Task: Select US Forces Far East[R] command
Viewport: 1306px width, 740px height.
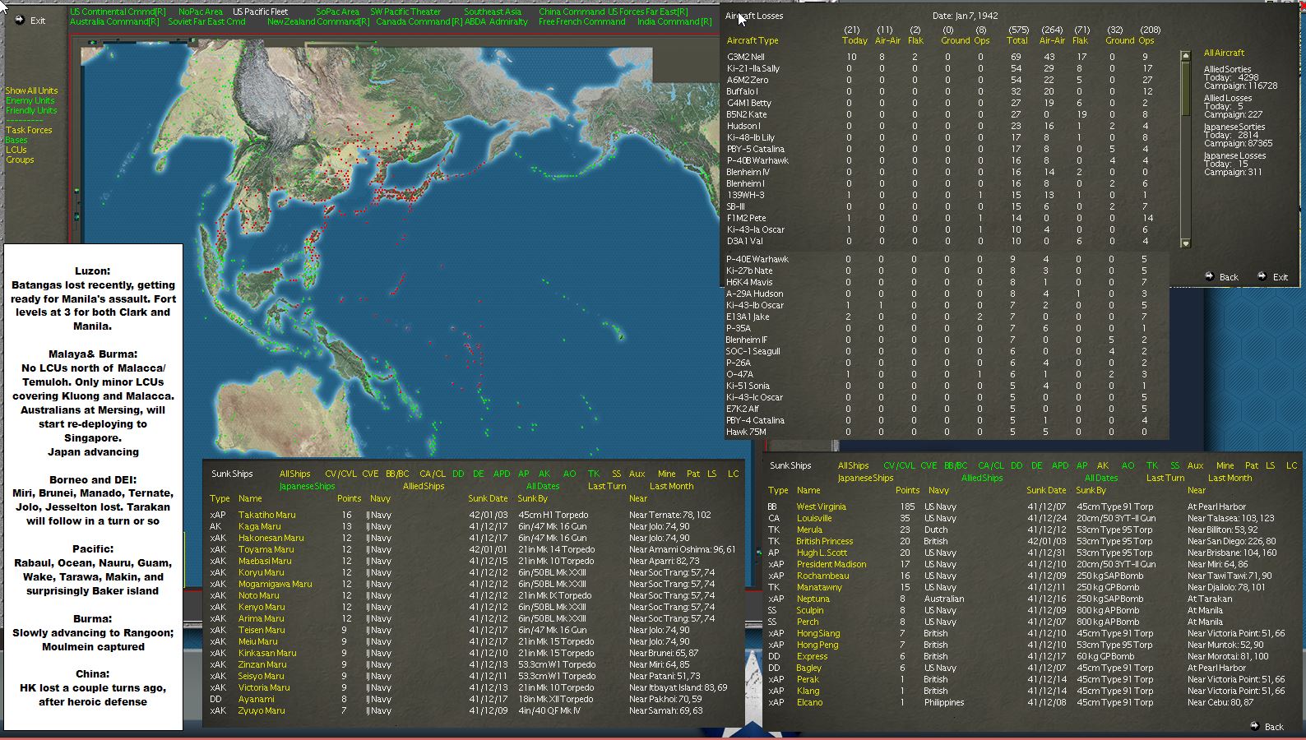Action: (648, 12)
